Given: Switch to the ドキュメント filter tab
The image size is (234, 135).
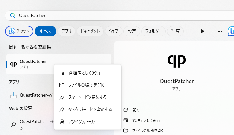Looking at the screenshot, I should 90,31.
